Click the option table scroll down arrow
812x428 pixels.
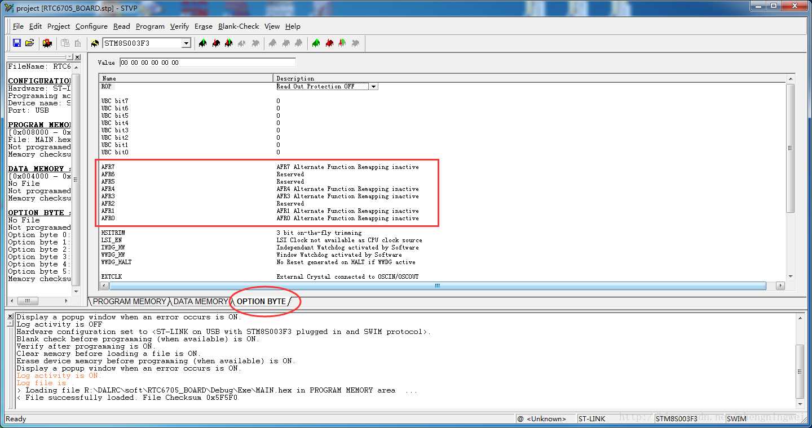tap(791, 277)
